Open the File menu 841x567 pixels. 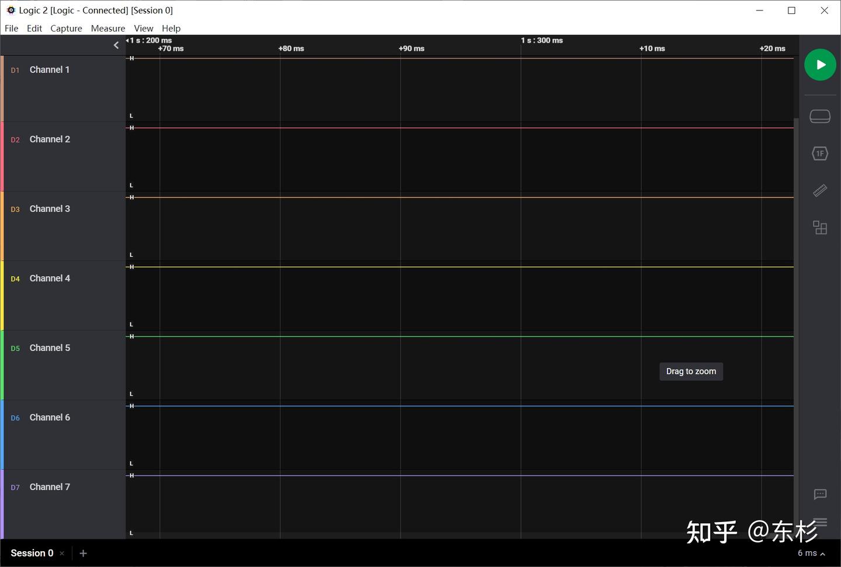pos(12,28)
